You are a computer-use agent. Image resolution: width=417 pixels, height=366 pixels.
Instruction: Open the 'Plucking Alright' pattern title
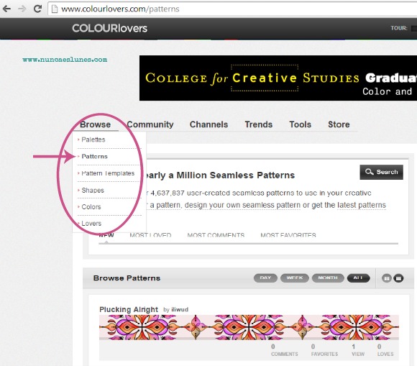click(x=129, y=310)
